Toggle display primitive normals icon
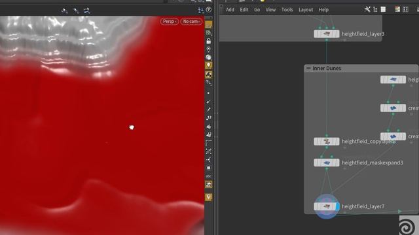The height and width of the screenshot is (235, 419). click(x=208, y=127)
